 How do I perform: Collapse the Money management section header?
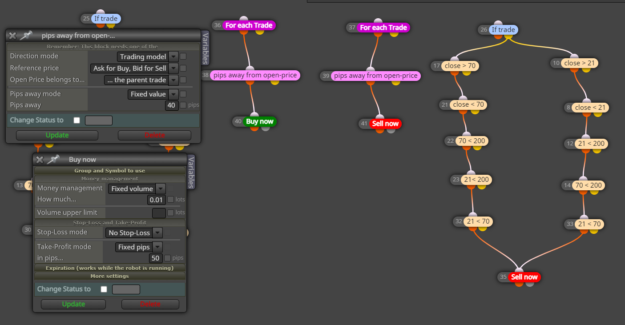pyautogui.click(x=110, y=179)
